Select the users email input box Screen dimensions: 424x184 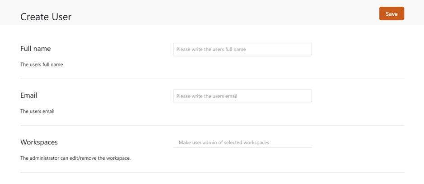pyautogui.click(x=242, y=96)
